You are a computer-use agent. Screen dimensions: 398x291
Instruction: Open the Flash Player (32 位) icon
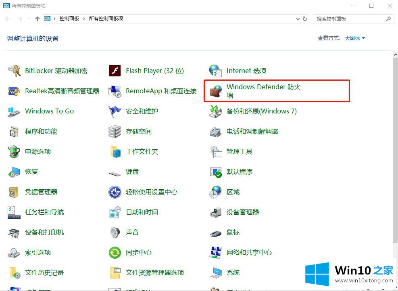click(x=115, y=71)
